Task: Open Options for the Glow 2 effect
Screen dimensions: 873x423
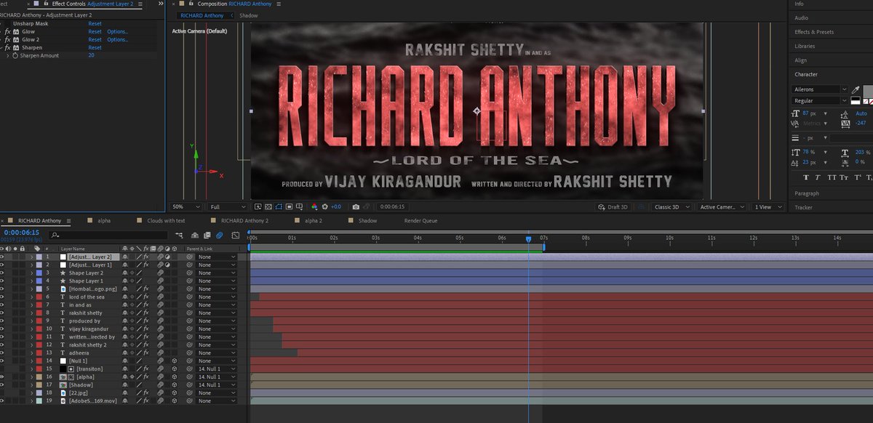Action: tap(117, 40)
